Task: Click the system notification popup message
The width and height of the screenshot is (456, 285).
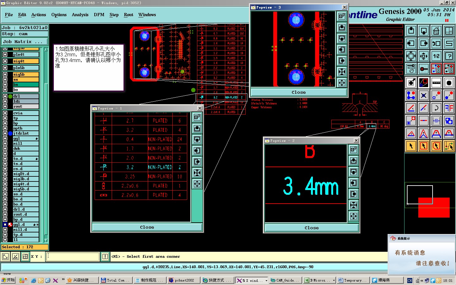Action: (x=421, y=258)
